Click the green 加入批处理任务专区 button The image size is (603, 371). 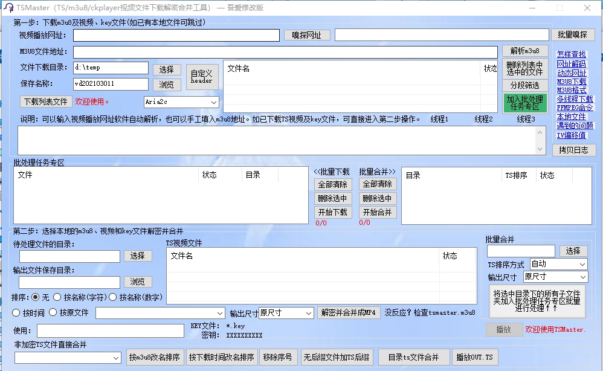pyautogui.click(x=525, y=103)
